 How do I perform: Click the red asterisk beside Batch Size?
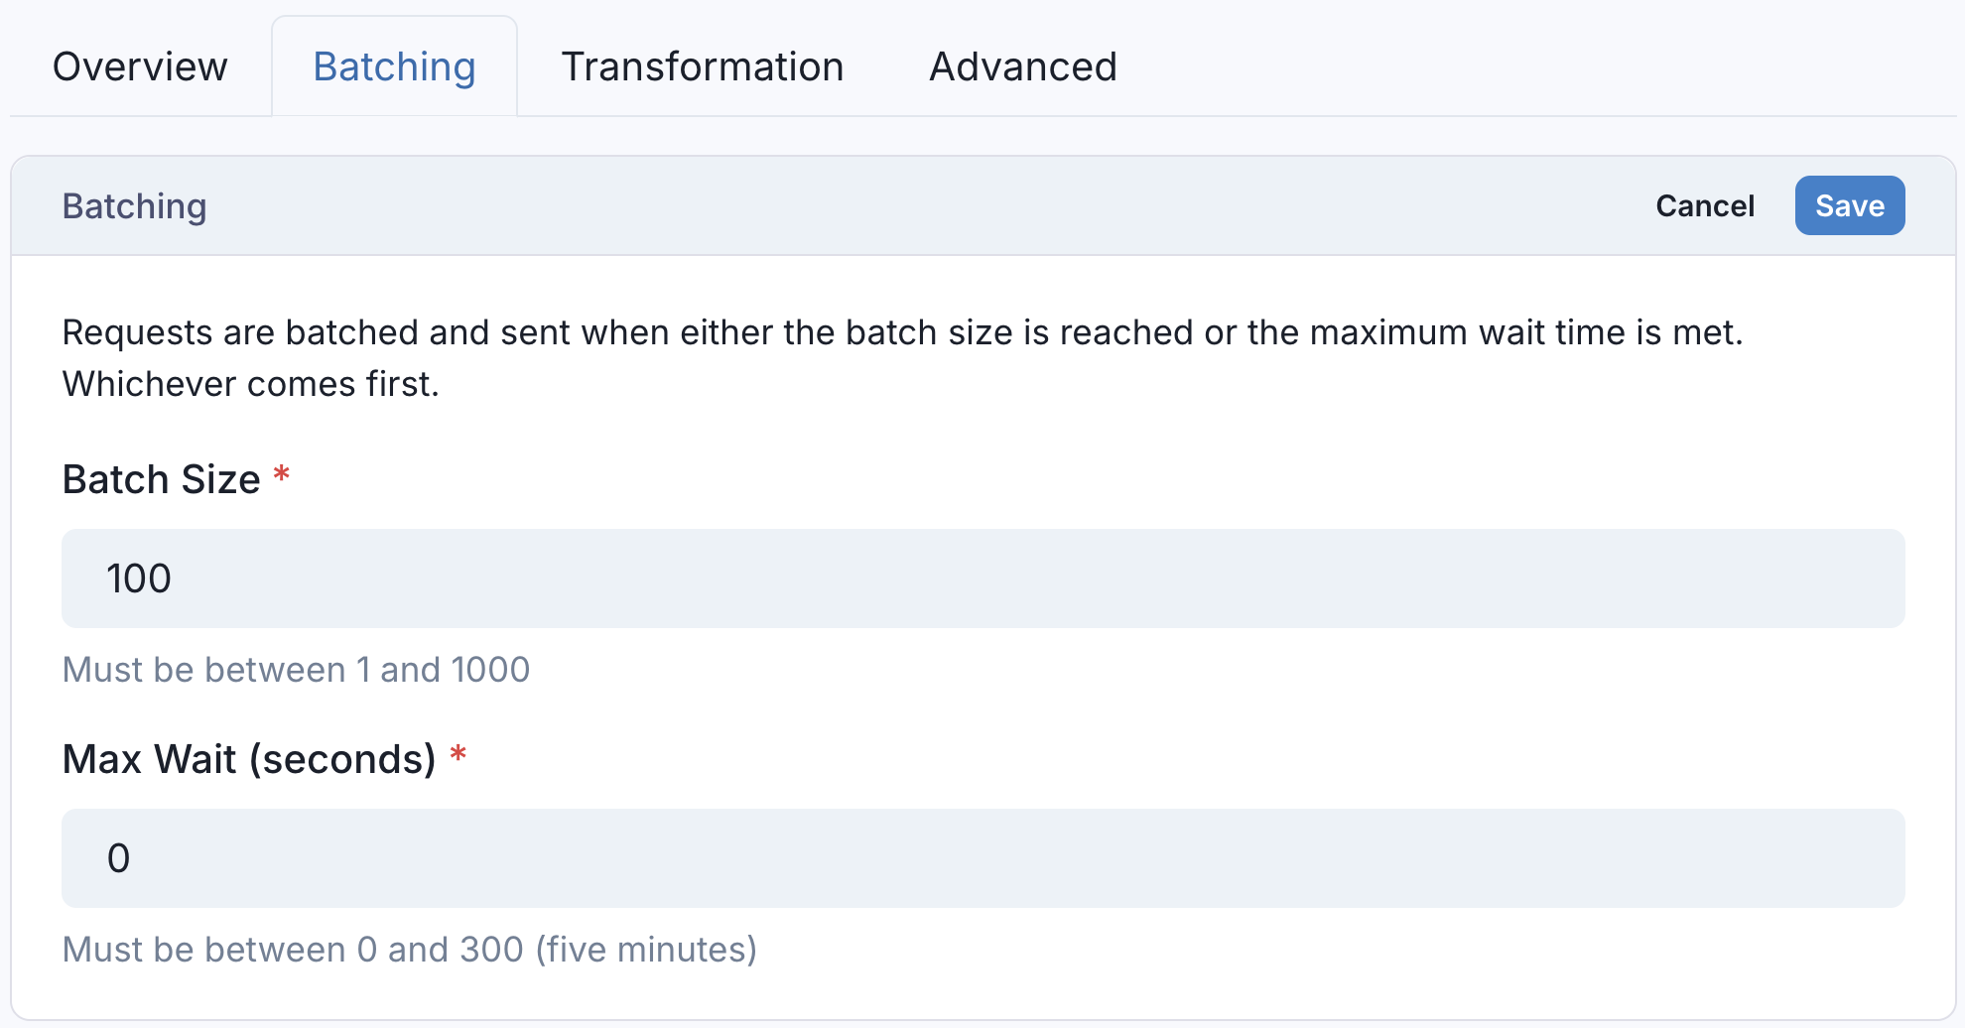pos(282,475)
